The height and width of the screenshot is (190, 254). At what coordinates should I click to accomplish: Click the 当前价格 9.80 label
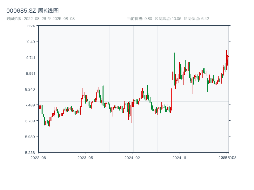[x=139, y=19]
